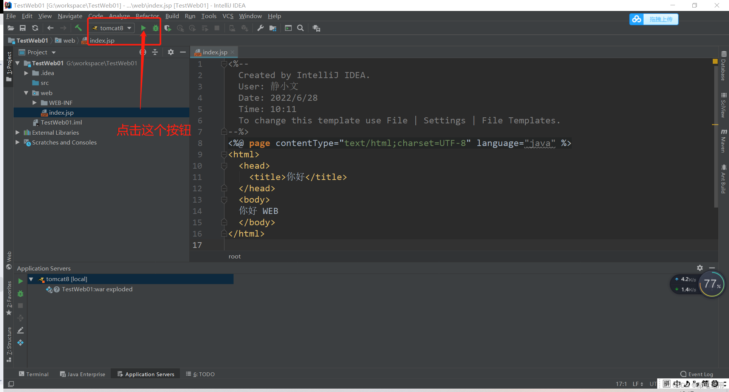The width and height of the screenshot is (729, 392).
Task: Expand External Libraries node
Action: point(17,132)
